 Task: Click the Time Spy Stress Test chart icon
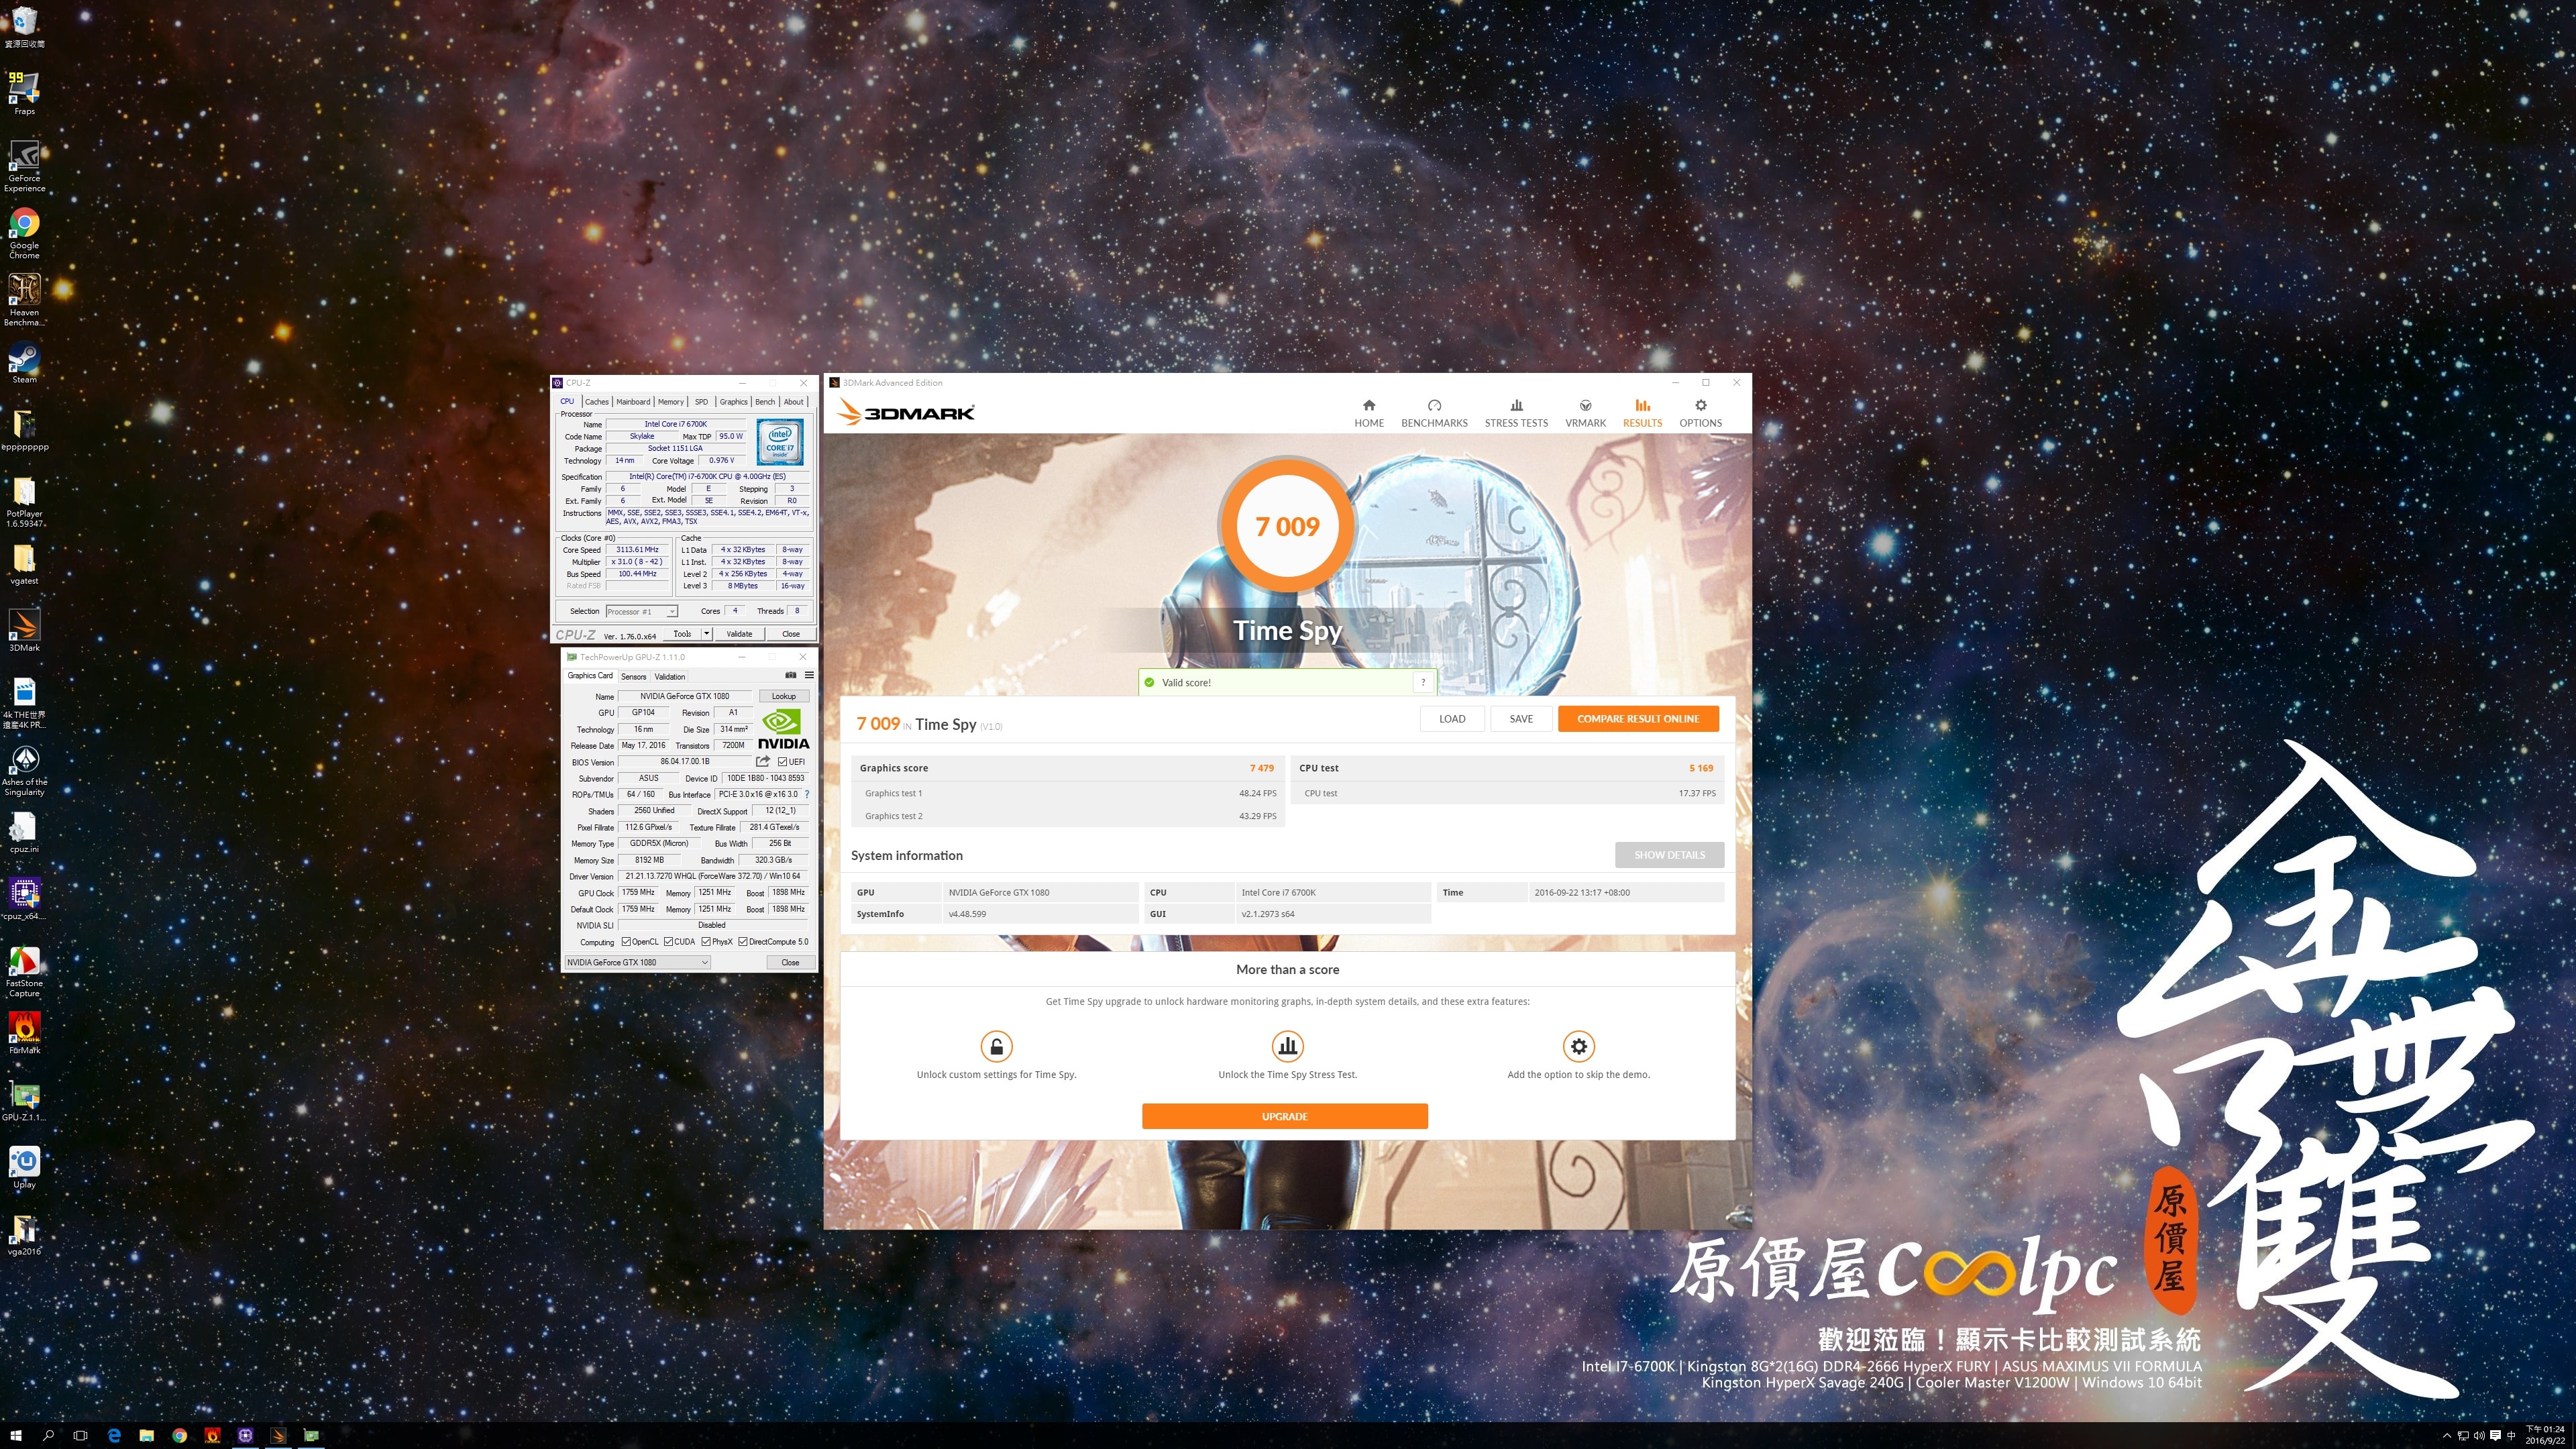tap(1287, 1046)
